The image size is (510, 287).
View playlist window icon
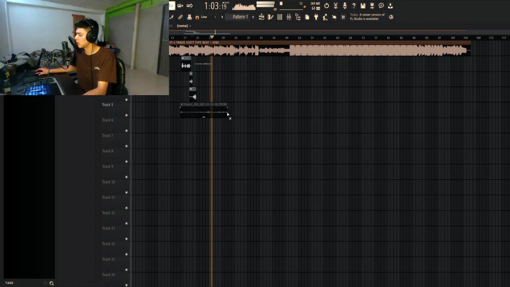click(261, 17)
